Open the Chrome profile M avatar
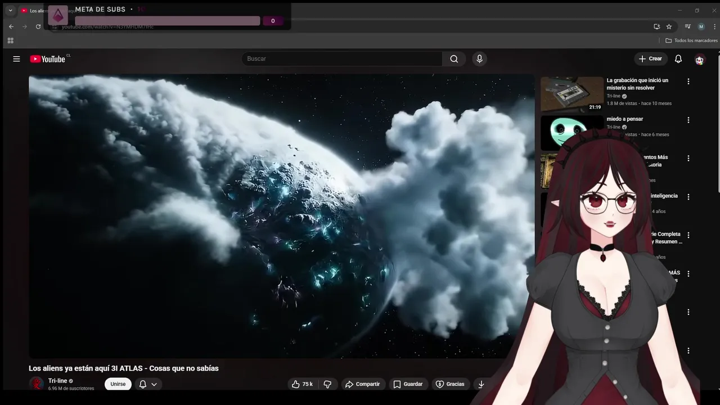The height and width of the screenshot is (405, 720). [x=701, y=26]
